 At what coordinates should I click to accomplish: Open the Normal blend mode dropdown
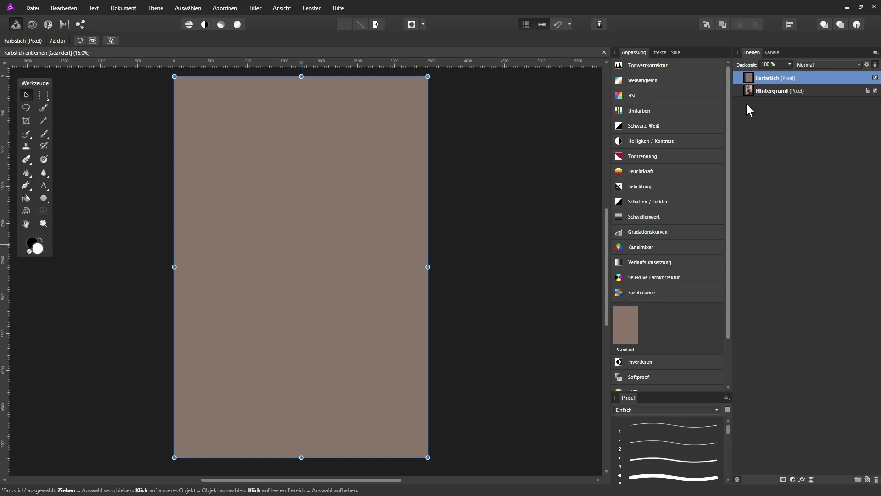(829, 64)
